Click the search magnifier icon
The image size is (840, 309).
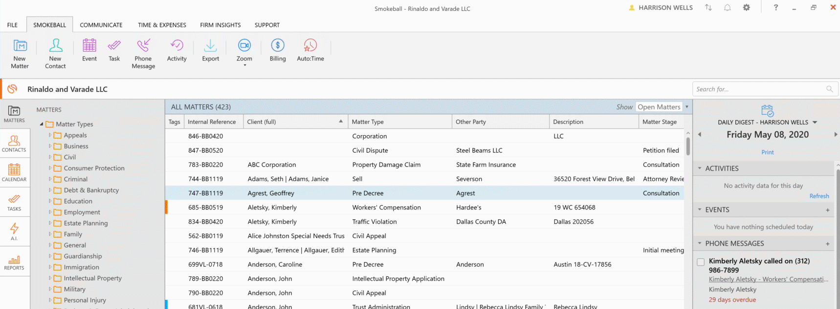coord(829,89)
